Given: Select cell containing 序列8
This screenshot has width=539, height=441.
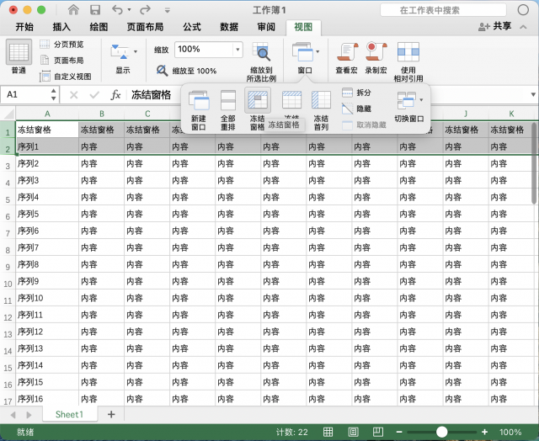Looking at the screenshot, I should tap(47, 264).
